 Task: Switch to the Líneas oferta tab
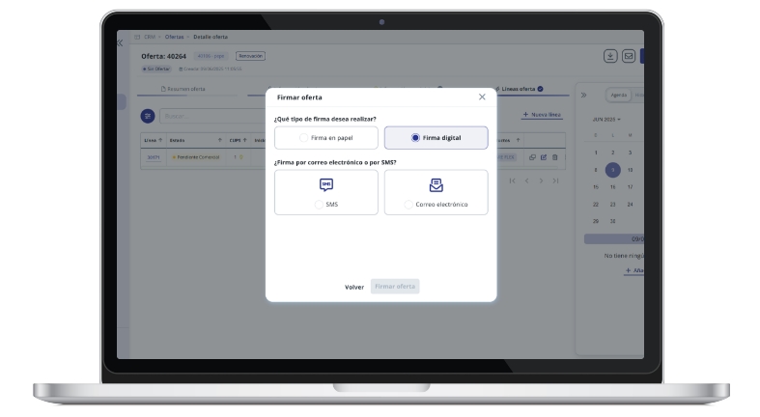[x=519, y=90]
